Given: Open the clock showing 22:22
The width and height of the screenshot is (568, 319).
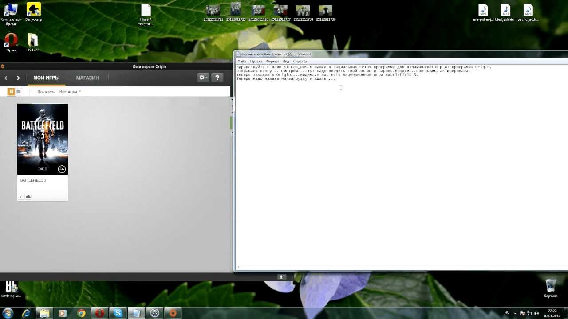Looking at the screenshot, I should (x=552, y=313).
